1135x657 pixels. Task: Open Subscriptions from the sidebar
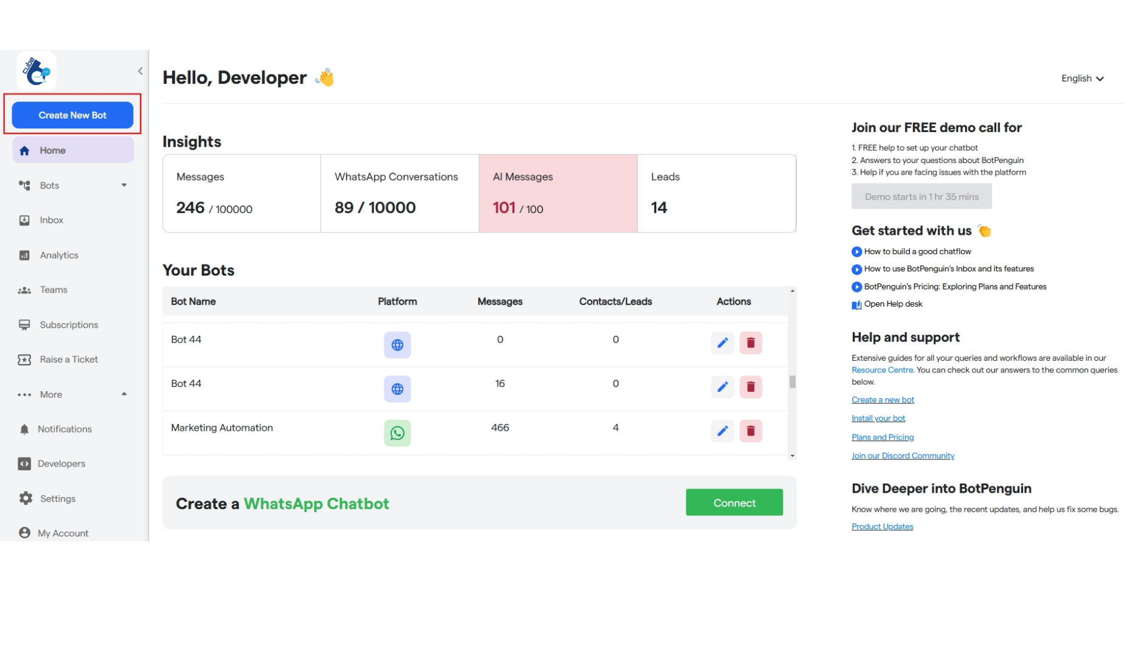[x=69, y=324]
